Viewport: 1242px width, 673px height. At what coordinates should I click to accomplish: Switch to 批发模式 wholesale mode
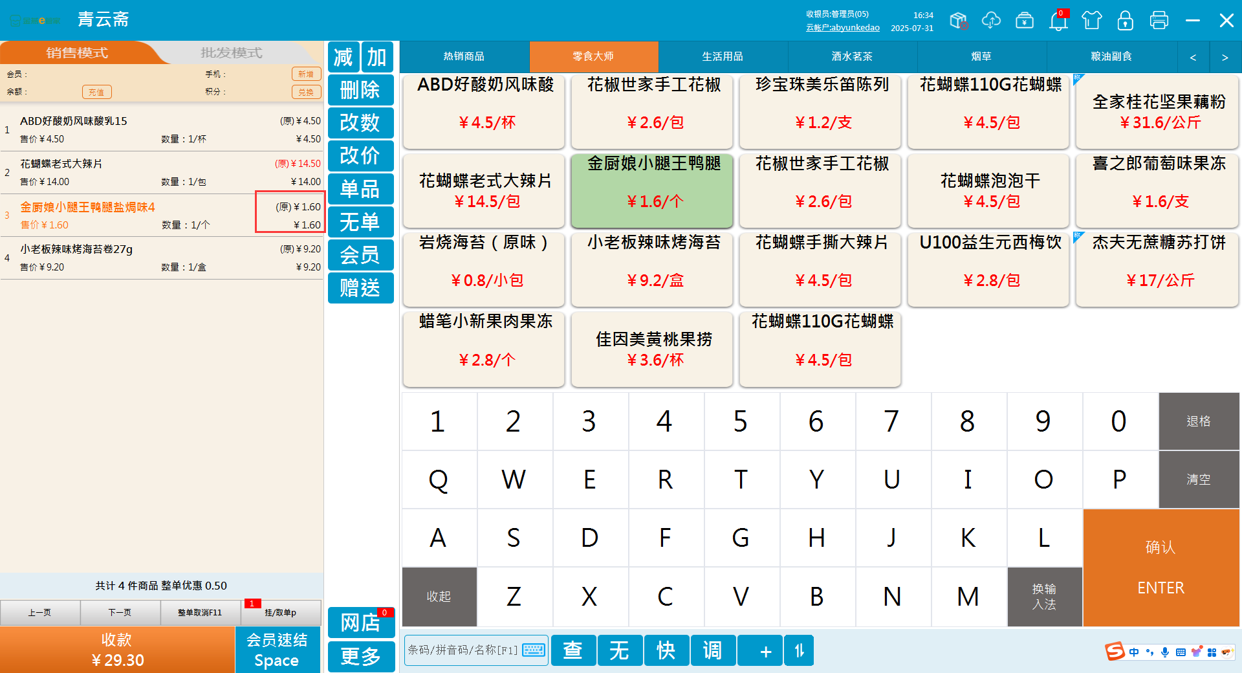(231, 53)
